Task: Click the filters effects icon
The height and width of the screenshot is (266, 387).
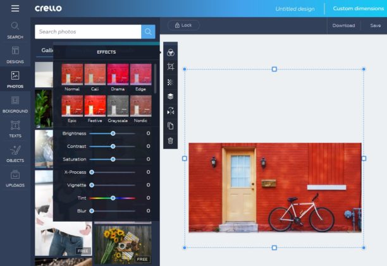Action: click(170, 53)
